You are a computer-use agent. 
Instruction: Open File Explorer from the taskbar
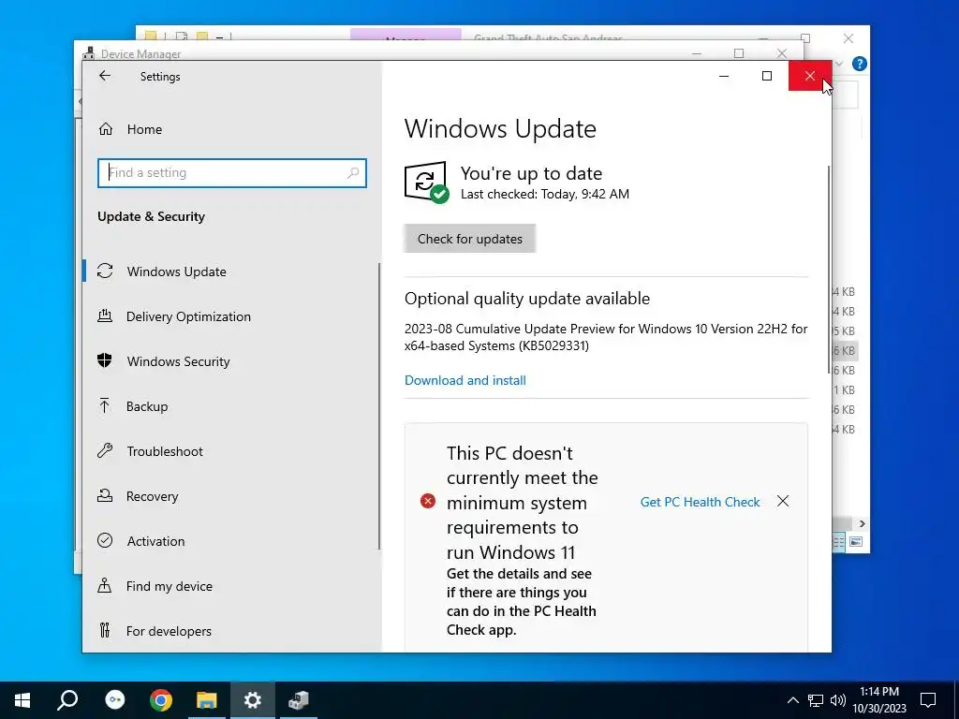tap(207, 700)
